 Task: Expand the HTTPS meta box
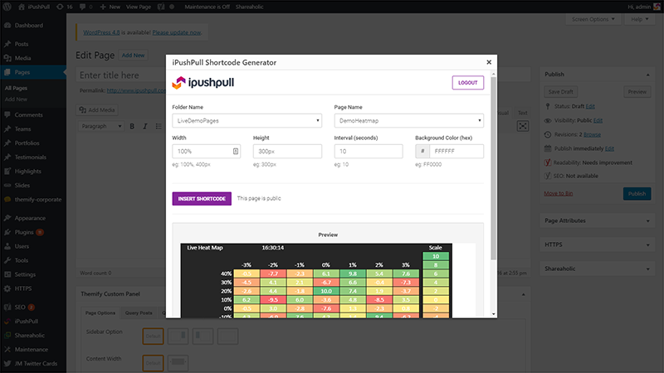click(648, 245)
